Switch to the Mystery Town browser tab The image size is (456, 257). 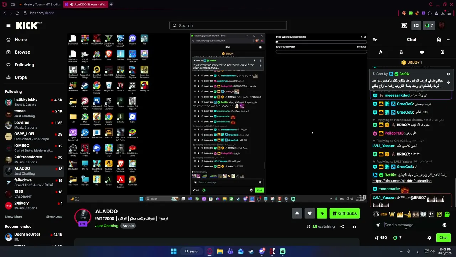coord(40,5)
